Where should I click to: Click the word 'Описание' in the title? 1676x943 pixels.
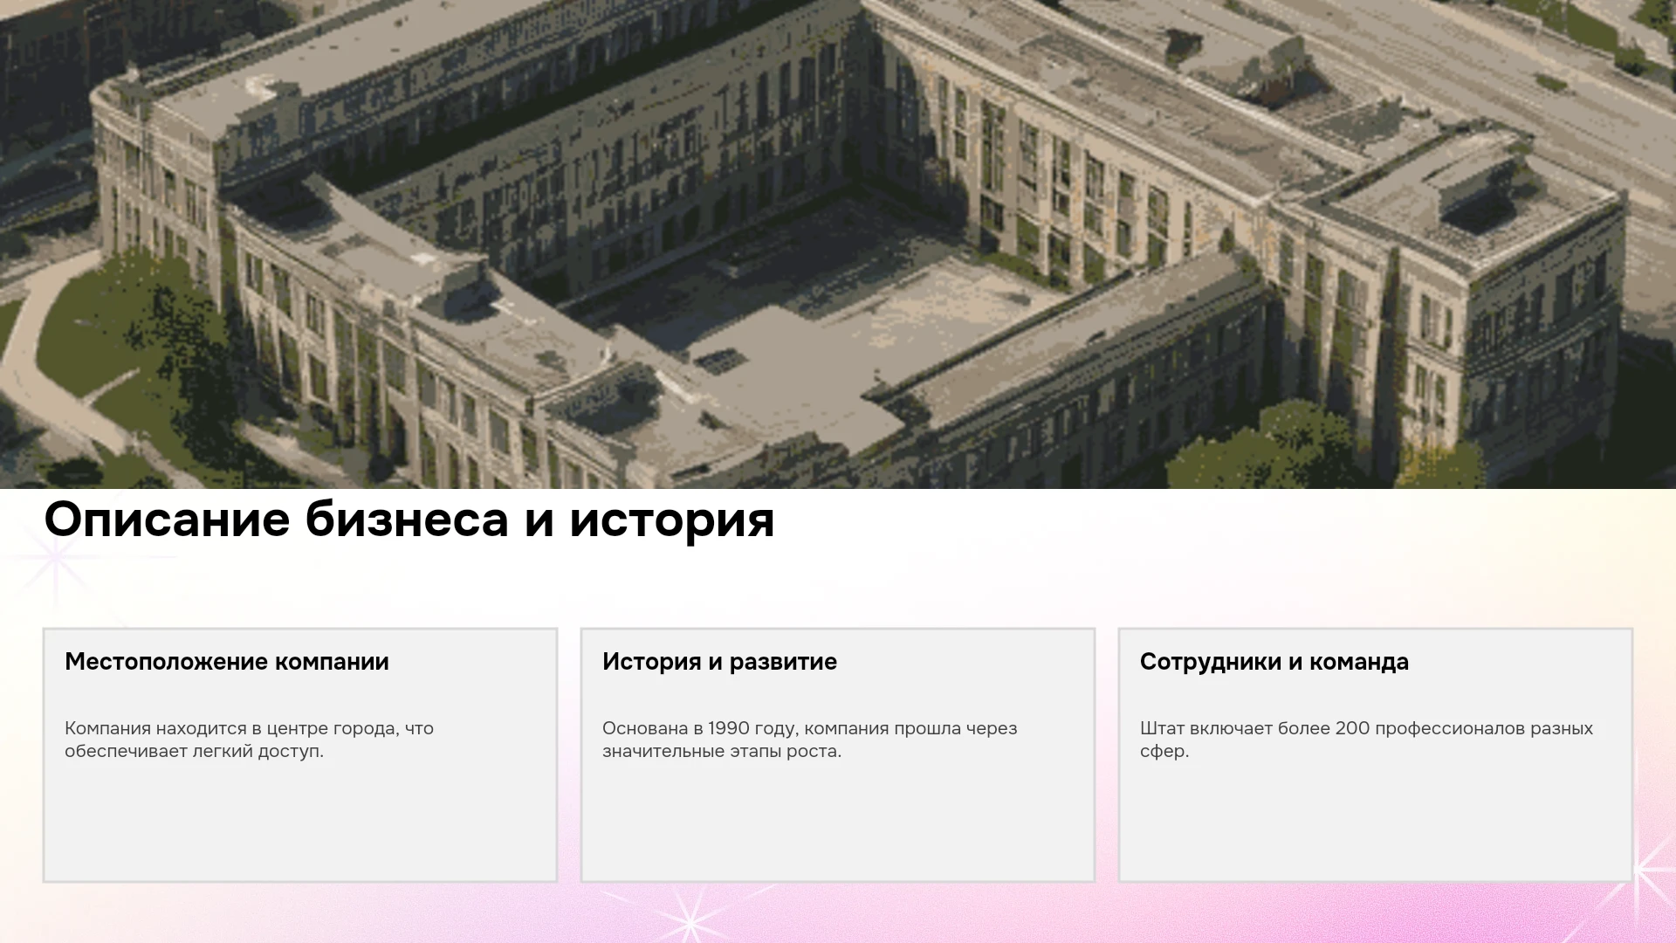pyautogui.click(x=167, y=520)
